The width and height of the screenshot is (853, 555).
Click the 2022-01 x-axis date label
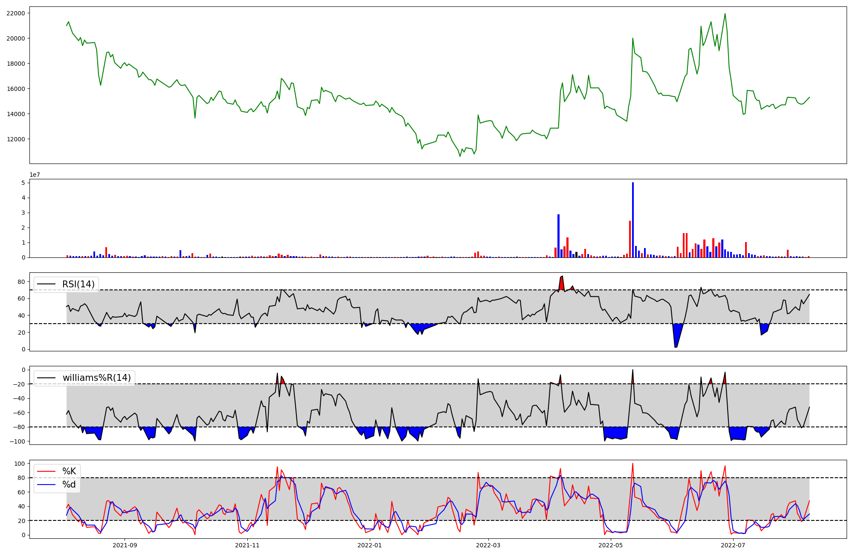tap(369, 545)
